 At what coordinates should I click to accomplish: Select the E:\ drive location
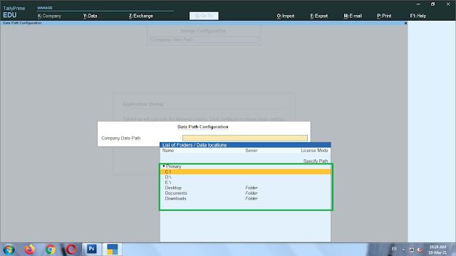point(245,182)
